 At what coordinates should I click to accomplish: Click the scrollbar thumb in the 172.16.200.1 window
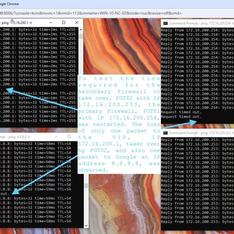(x=81, y=36)
